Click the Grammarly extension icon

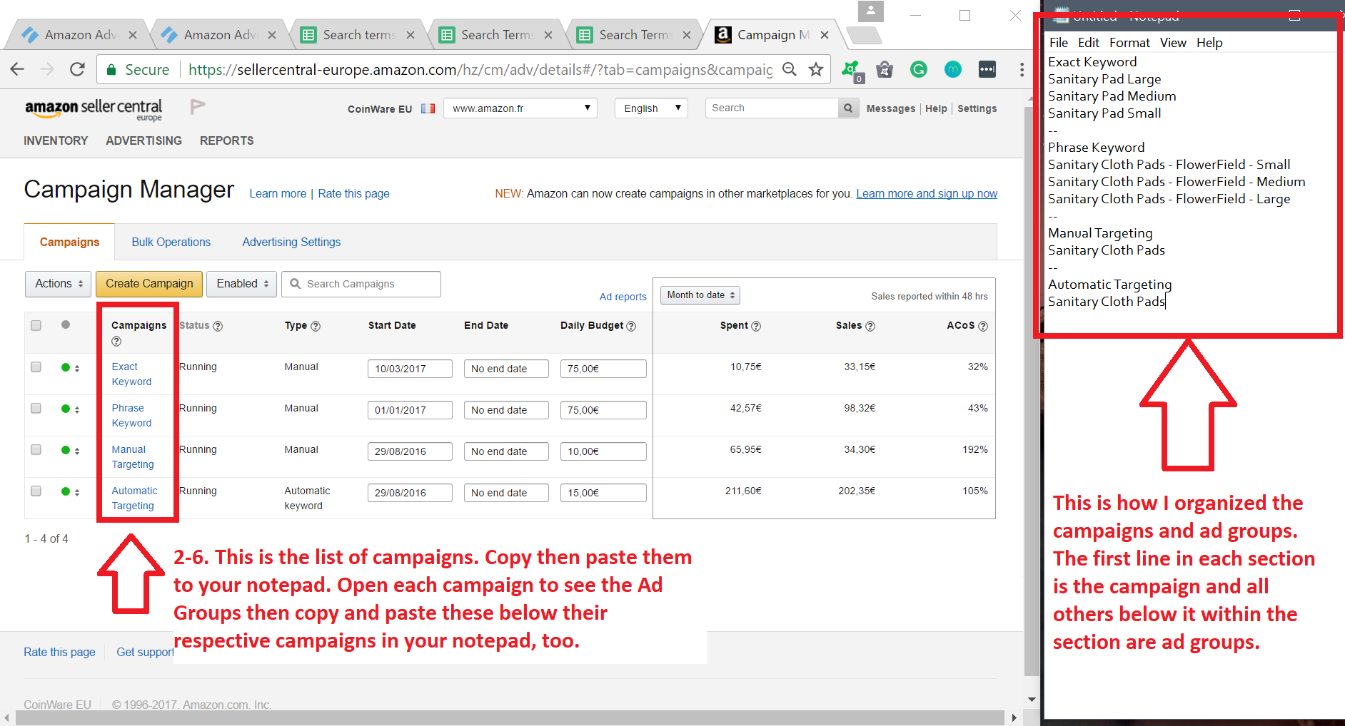tap(919, 69)
